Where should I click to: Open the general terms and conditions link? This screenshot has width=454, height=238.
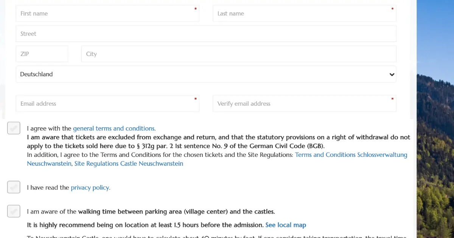pyautogui.click(x=113, y=128)
